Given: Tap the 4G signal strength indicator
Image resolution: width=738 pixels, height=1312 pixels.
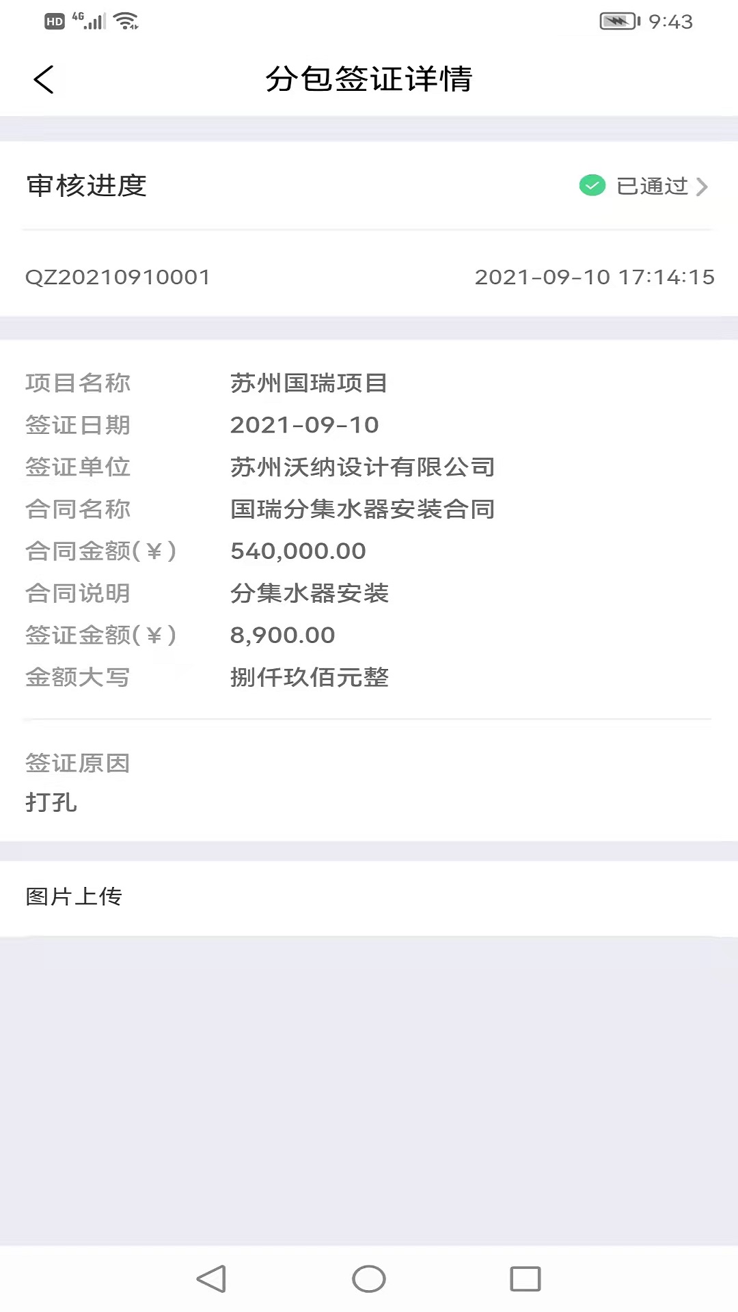Looking at the screenshot, I should tap(90, 21).
